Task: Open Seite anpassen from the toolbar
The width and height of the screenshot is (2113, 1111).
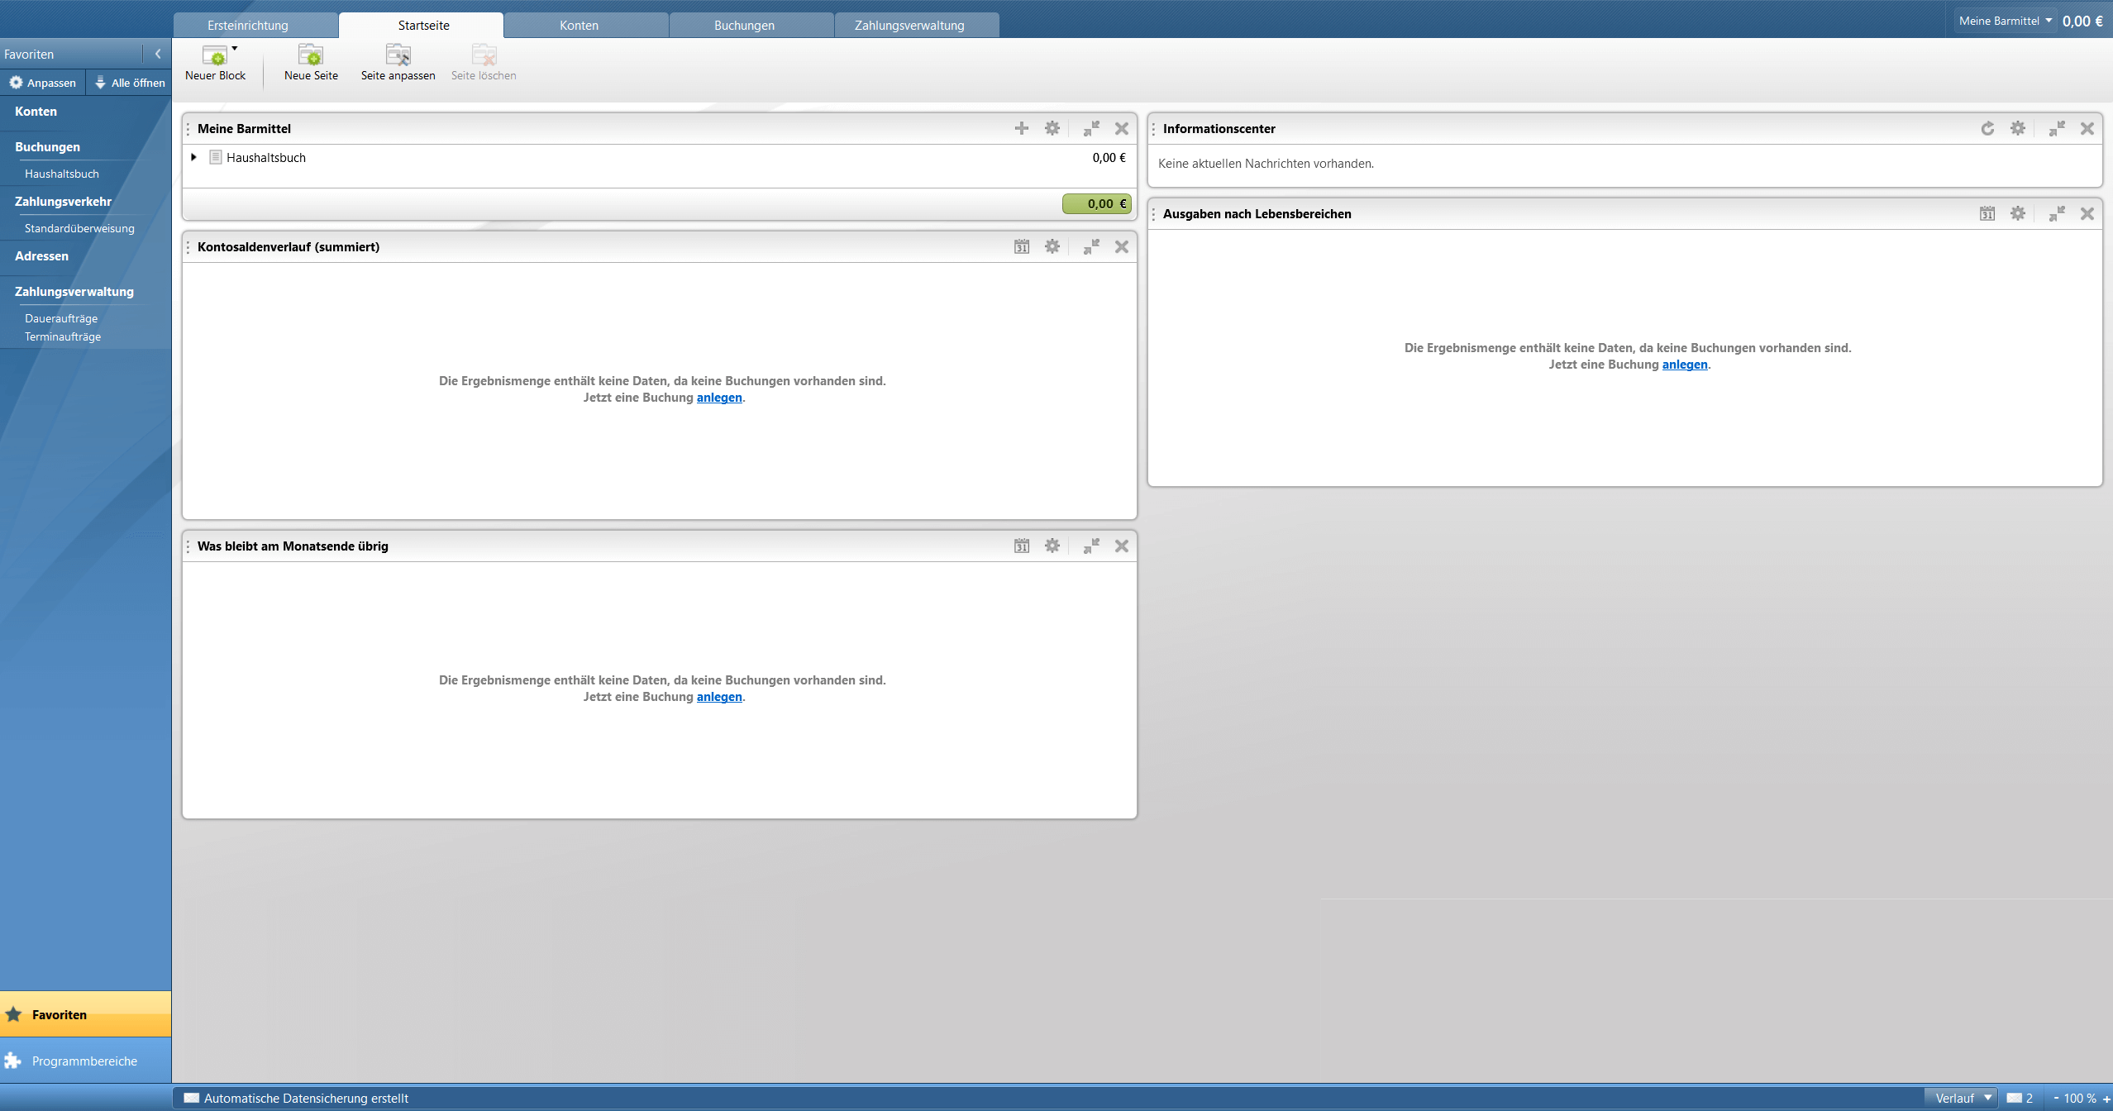Action: (398, 56)
